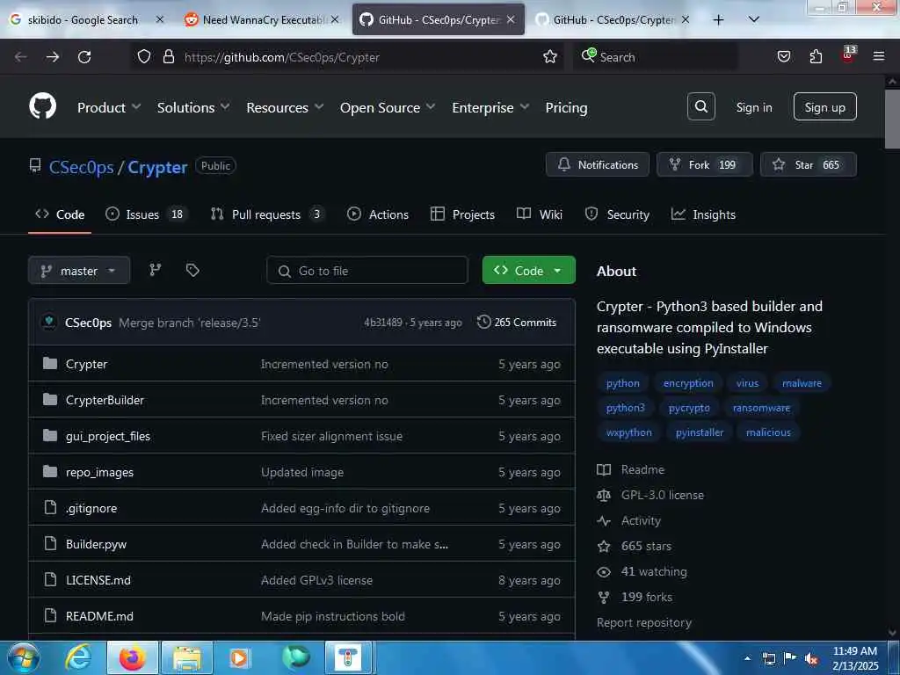Open gui_project_files folder
The image size is (900, 675).
tap(108, 437)
